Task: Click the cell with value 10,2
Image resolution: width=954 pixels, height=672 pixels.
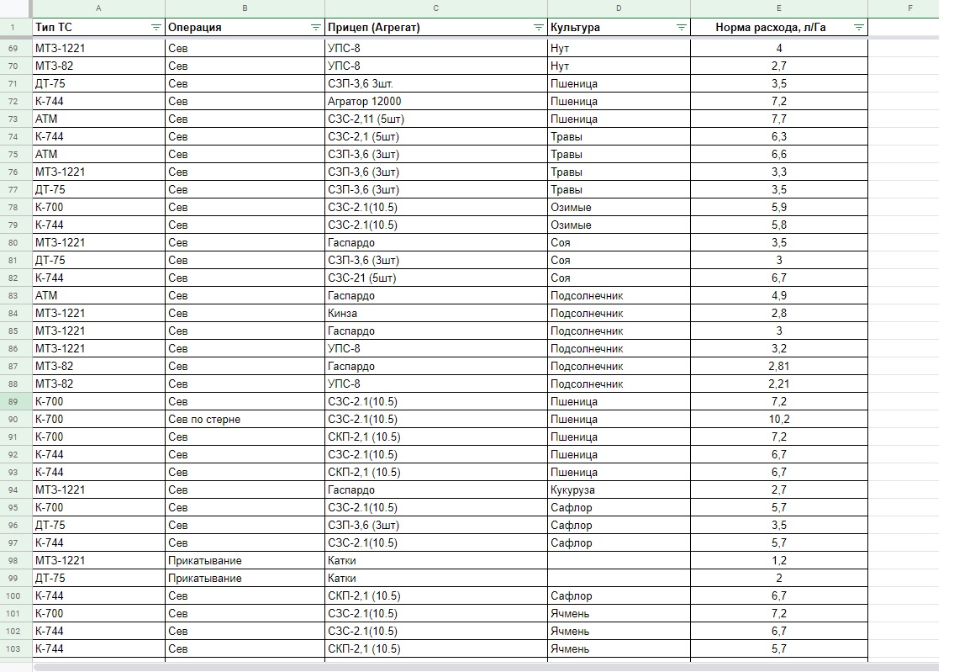Action: coord(778,420)
